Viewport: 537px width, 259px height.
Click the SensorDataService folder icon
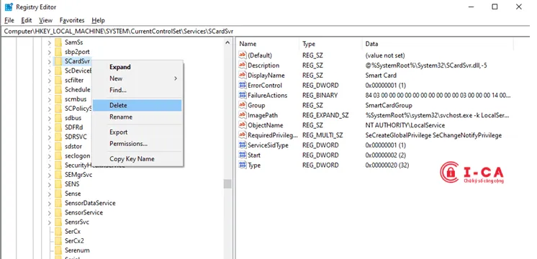coord(58,203)
